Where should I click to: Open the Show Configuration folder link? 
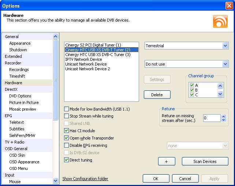click(x=85, y=179)
